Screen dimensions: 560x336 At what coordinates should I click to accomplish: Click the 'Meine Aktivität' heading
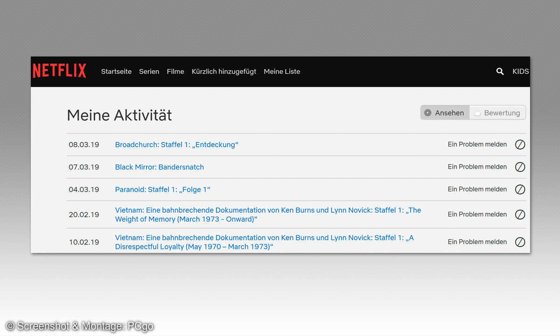point(119,115)
